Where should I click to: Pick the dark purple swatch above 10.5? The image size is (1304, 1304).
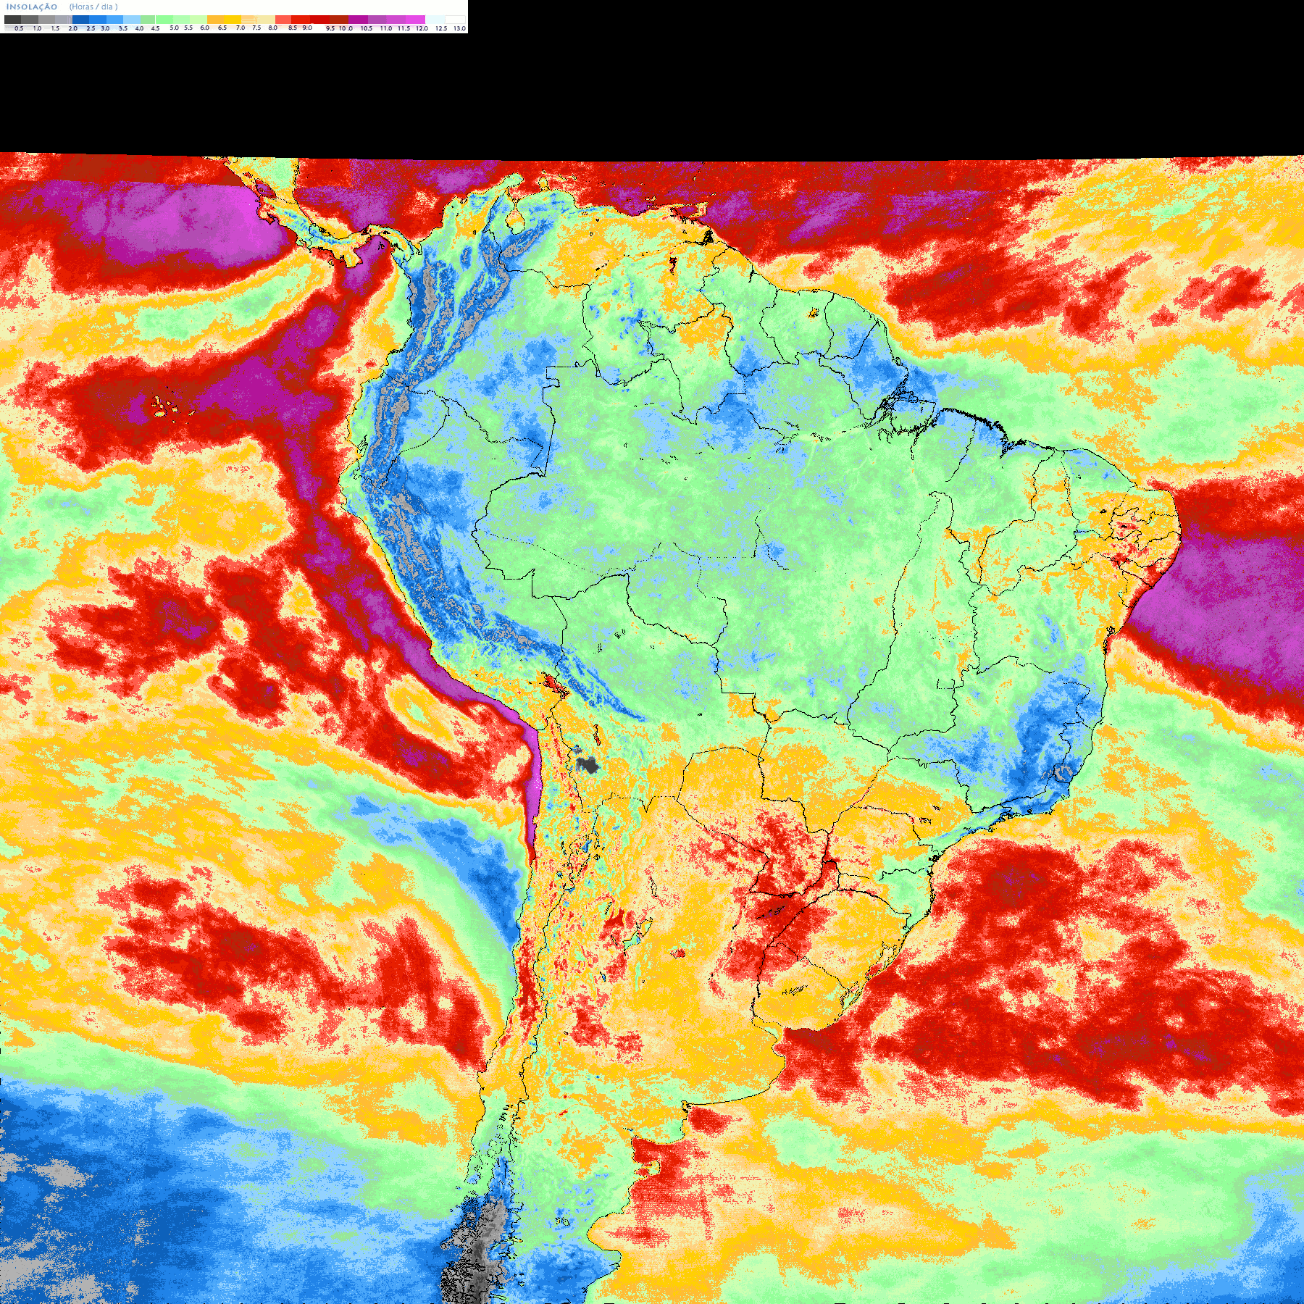coord(358,20)
